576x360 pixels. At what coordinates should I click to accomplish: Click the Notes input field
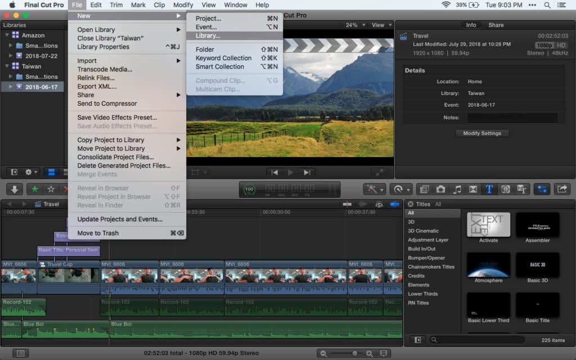click(512, 118)
